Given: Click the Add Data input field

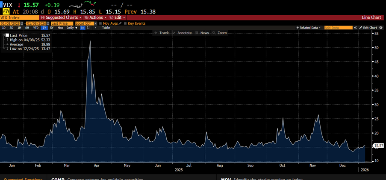Looking at the screenshot, I should [x=338, y=28].
